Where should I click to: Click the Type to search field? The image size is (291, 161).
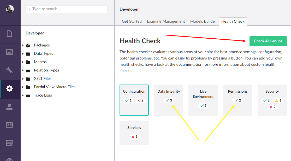pyautogui.click(x=67, y=9)
